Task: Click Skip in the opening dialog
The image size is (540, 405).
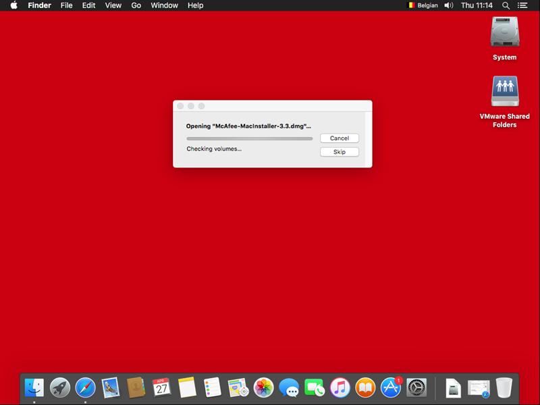Action: click(340, 152)
